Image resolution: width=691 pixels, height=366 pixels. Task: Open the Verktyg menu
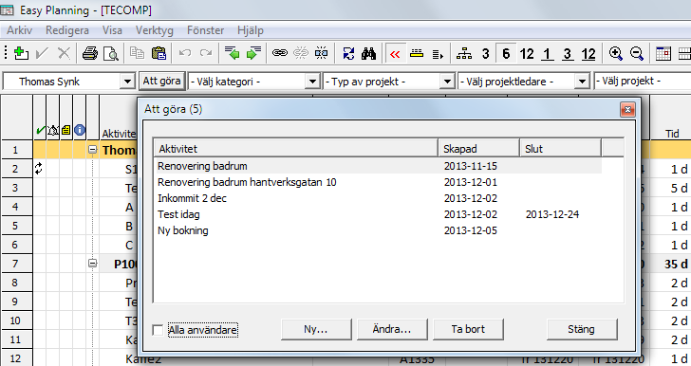pos(154,30)
